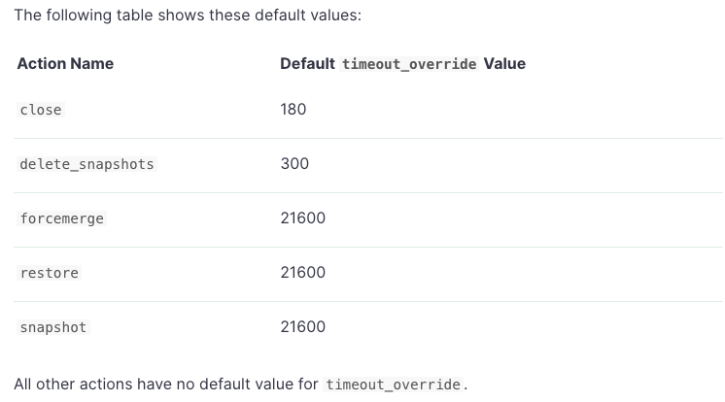Click the forcemerge action code label
725x402 pixels.
pos(62,218)
